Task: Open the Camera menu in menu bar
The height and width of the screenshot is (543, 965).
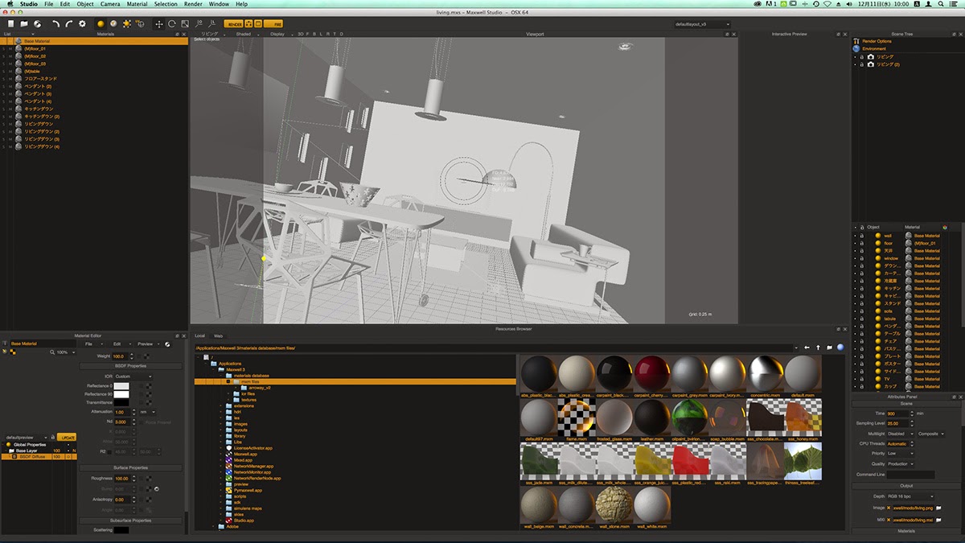Action: pyautogui.click(x=110, y=4)
